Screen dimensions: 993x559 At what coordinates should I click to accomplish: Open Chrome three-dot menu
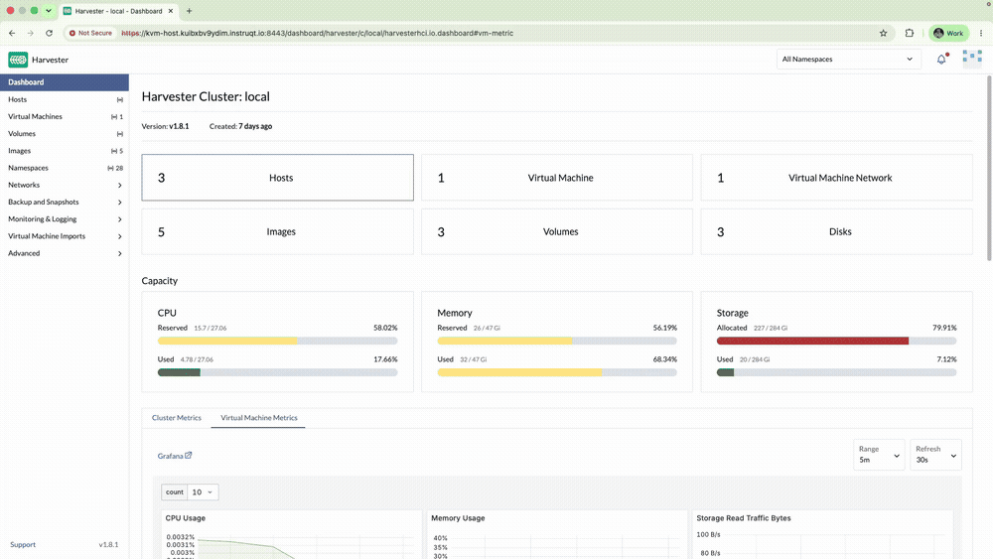click(981, 33)
